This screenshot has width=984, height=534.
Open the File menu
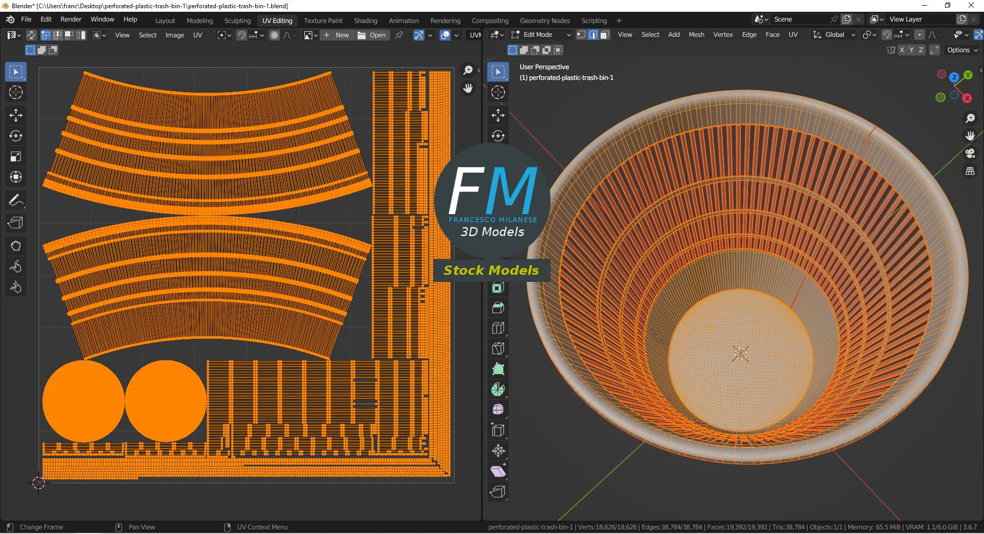[x=26, y=19]
